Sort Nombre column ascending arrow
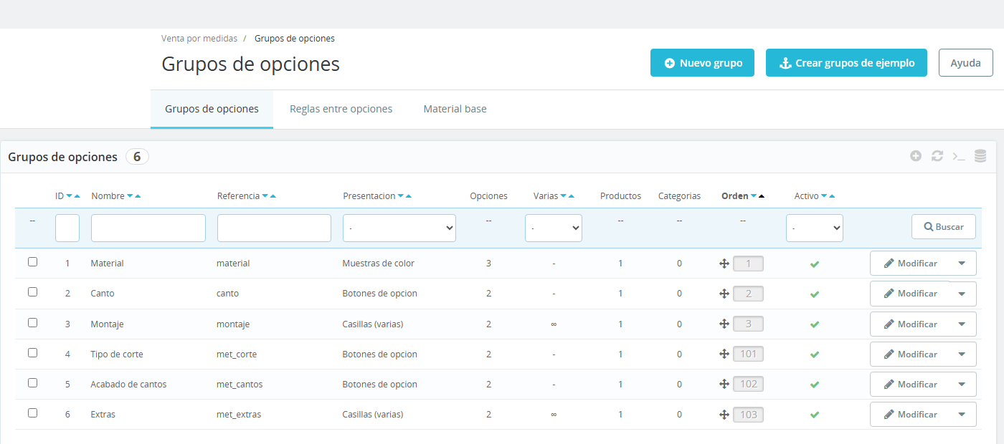Screen dimensions: 1004x444 tap(138, 196)
